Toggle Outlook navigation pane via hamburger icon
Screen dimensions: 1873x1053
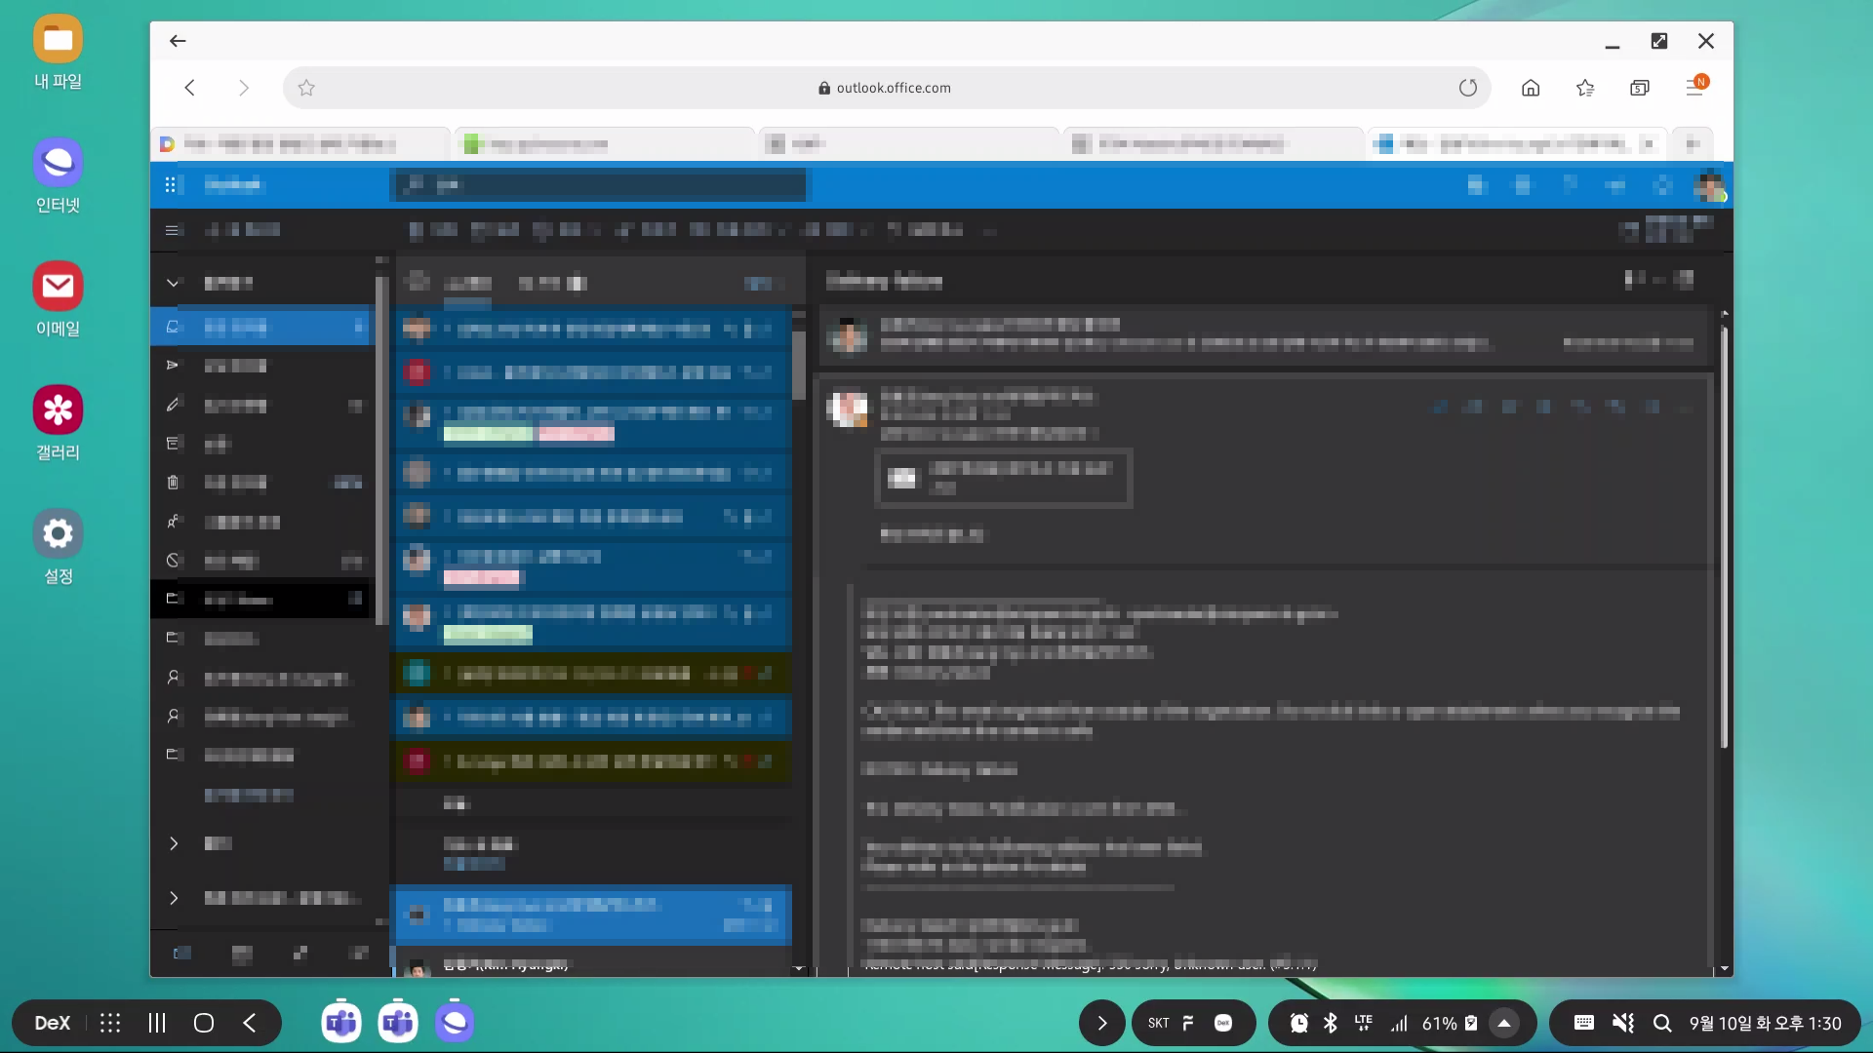pos(173,230)
